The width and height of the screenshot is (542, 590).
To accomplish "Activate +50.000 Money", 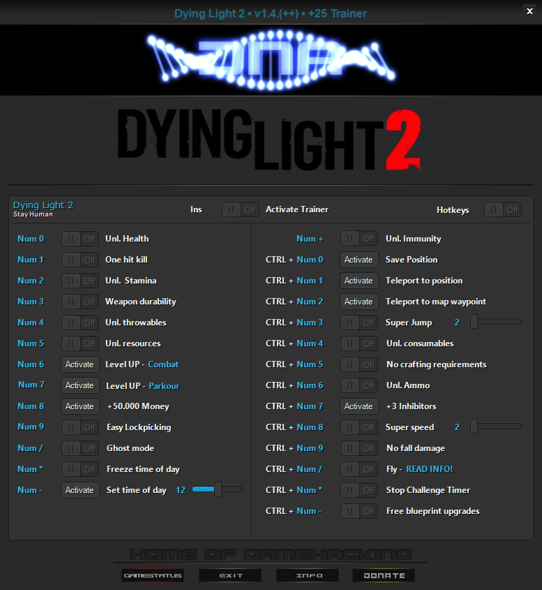I will click(x=80, y=406).
